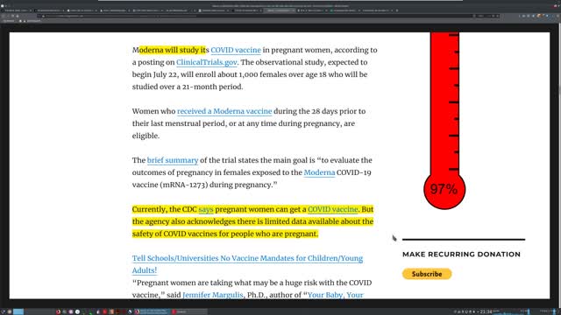Click the yellow Subscribe button

[427, 274]
